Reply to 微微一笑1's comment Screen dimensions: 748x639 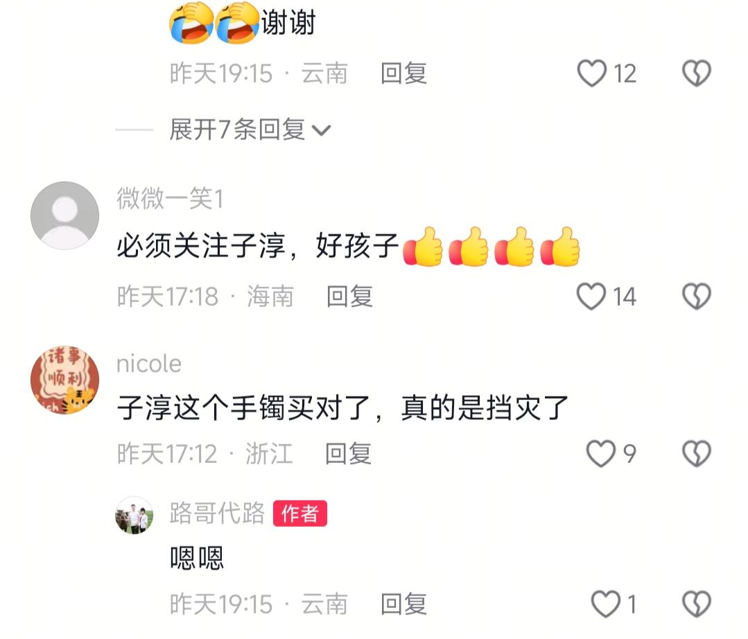[349, 296]
